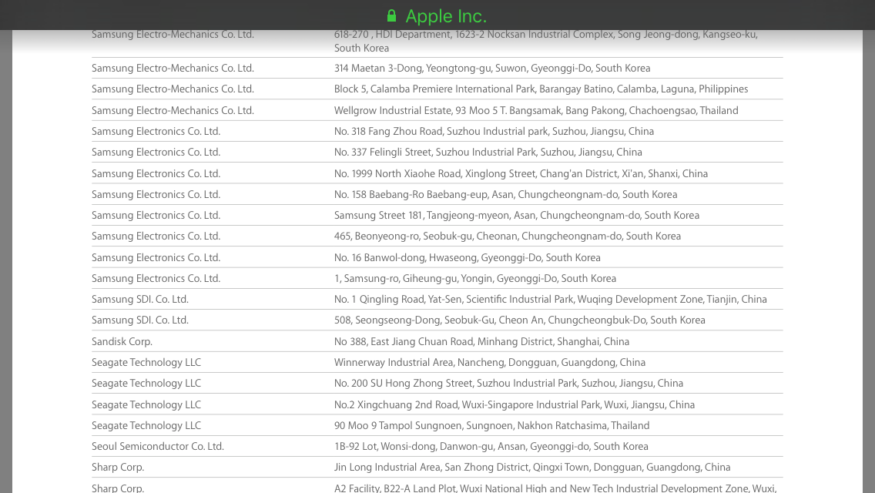875x493 pixels.
Task: Select Samsung SDI. Co. Ltd. in Cheon An row
Action: [x=140, y=320]
